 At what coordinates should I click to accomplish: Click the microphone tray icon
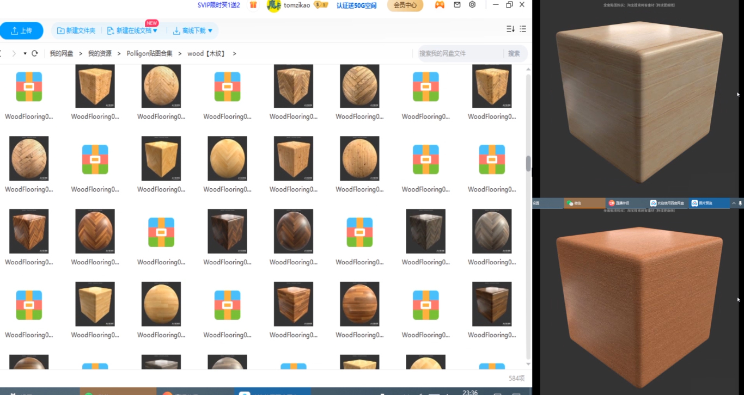pyautogui.click(x=740, y=203)
